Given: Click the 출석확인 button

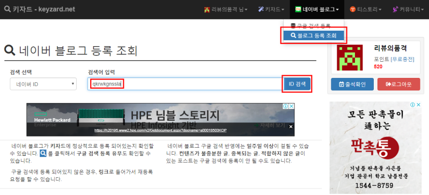Looking at the screenshot, I should tap(352, 84).
